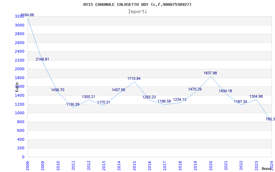This screenshot has width=275, height=172.
Task: Click the 0 y-axis tick label
Action: click(x=23, y=157)
